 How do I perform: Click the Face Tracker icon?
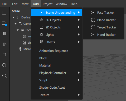coord(93,13)
